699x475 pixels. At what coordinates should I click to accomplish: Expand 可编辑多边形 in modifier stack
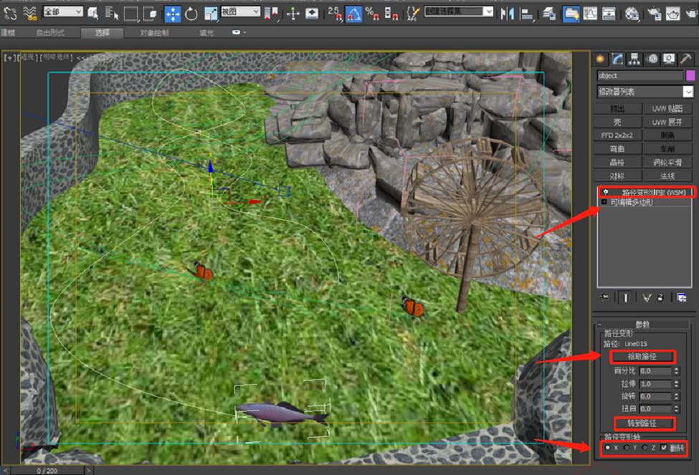point(604,202)
